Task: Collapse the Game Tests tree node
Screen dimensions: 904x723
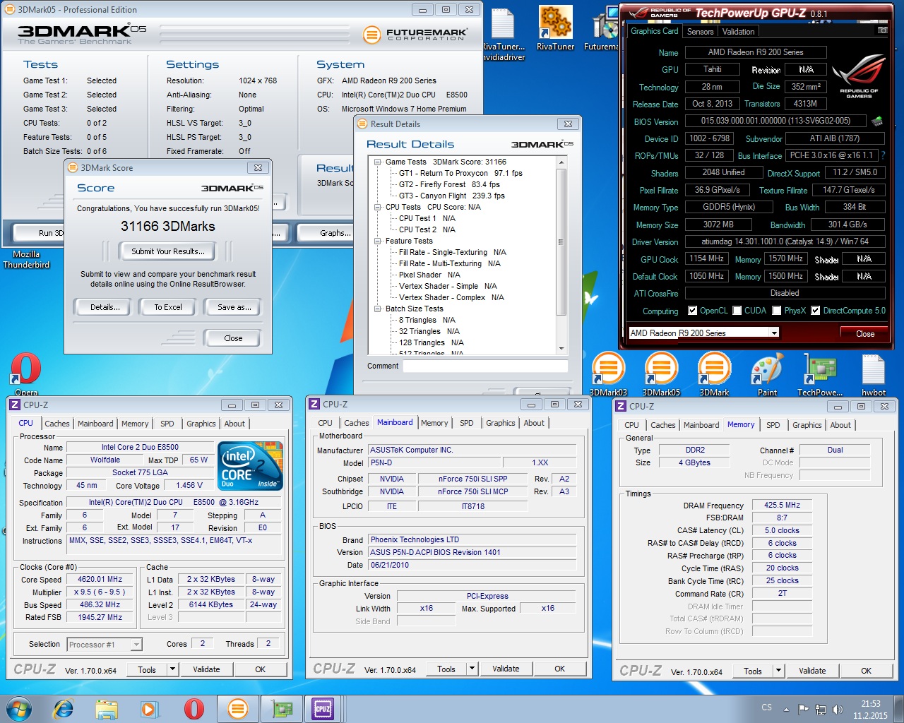Action: click(x=379, y=162)
